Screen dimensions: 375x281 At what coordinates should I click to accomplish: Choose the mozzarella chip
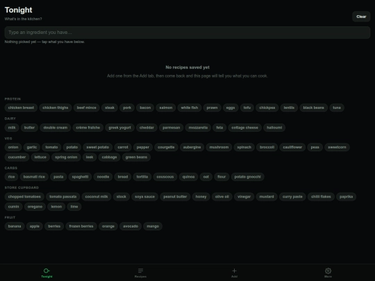[198, 128]
